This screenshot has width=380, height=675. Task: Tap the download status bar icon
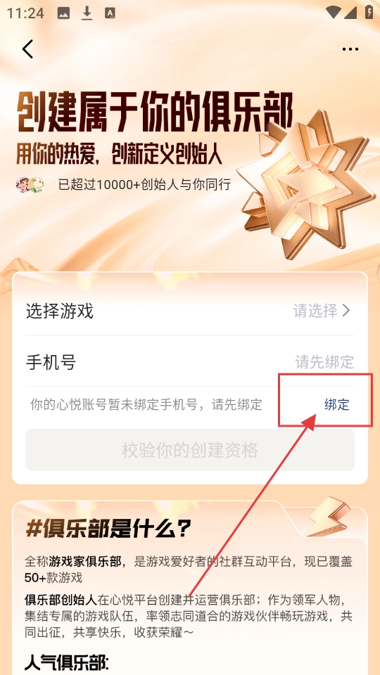click(x=87, y=13)
